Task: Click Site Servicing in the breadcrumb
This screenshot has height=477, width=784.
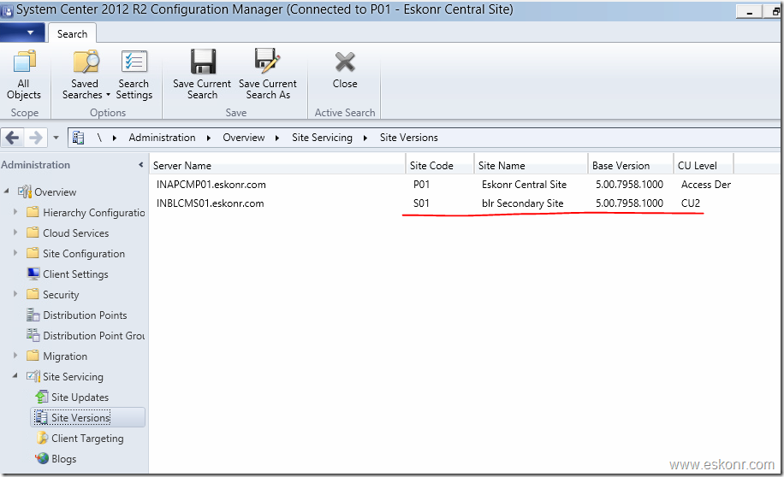Action: pos(322,138)
